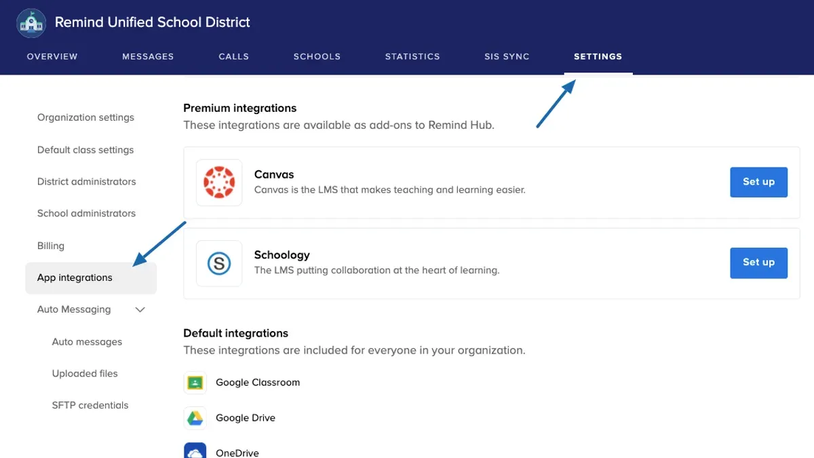Click the Schoology description text

coord(376,270)
